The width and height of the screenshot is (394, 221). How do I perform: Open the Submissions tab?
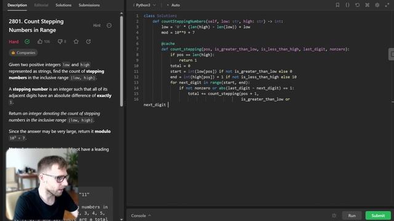pyautogui.click(x=89, y=5)
